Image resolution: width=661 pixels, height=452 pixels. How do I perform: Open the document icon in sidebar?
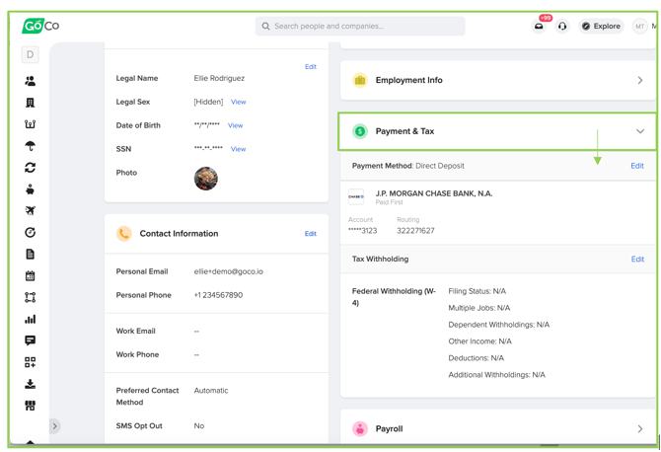tap(30, 254)
